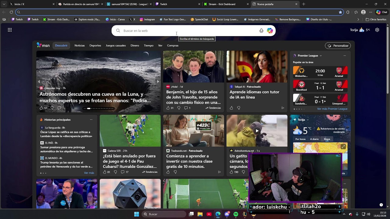Open Spotify from the taskbar
390x219 pixels.
coord(236,214)
